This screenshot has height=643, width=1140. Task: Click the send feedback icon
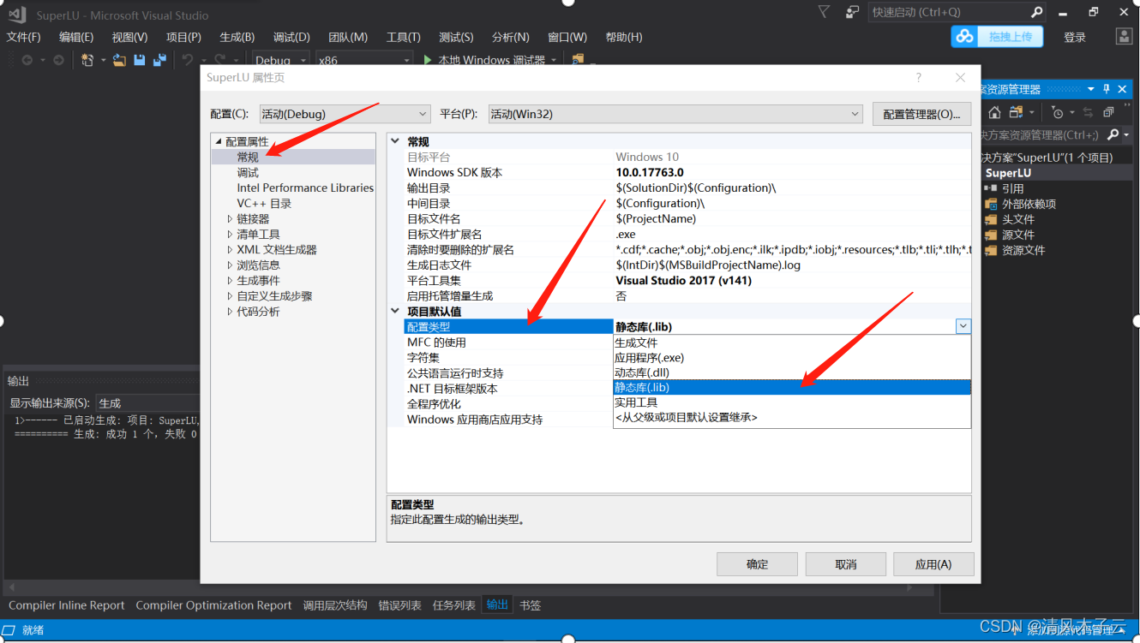click(852, 12)
